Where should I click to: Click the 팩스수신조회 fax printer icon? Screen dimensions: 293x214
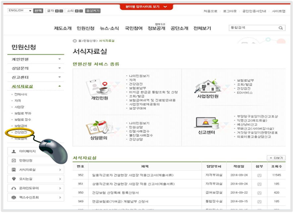click(x=14, y=197)
